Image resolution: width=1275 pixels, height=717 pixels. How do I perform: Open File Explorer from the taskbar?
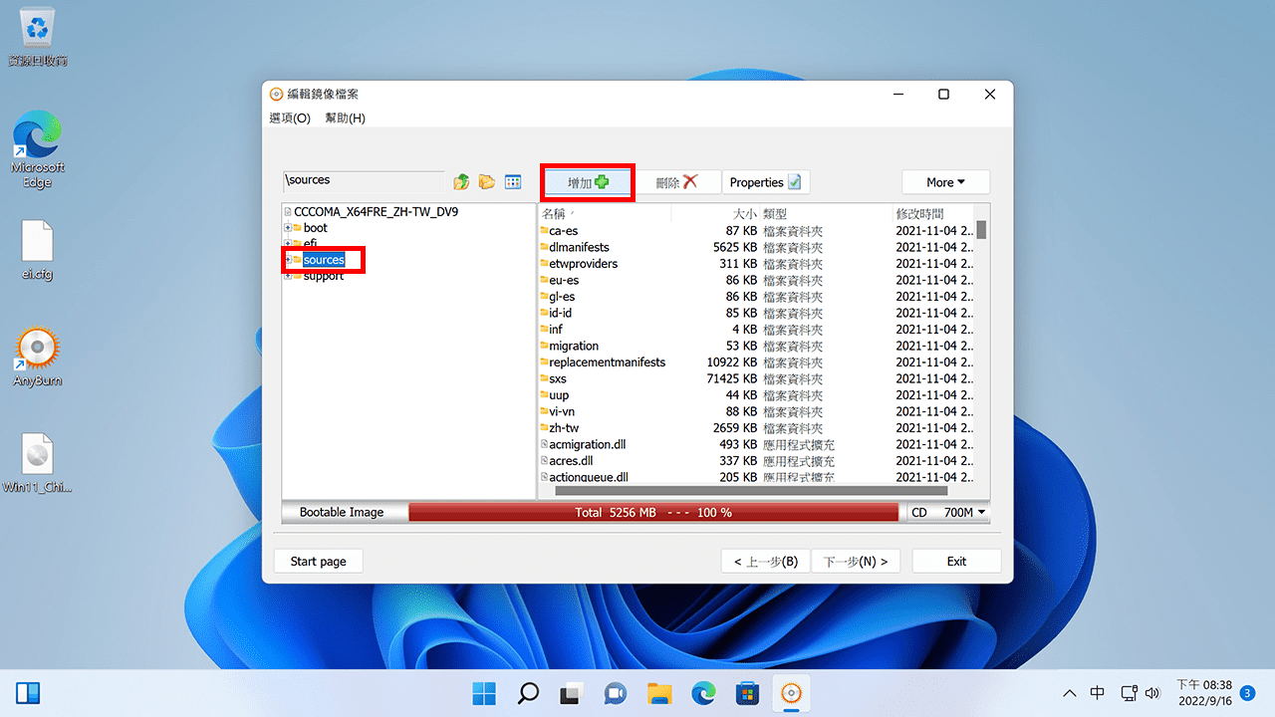(x=658, y=693)
